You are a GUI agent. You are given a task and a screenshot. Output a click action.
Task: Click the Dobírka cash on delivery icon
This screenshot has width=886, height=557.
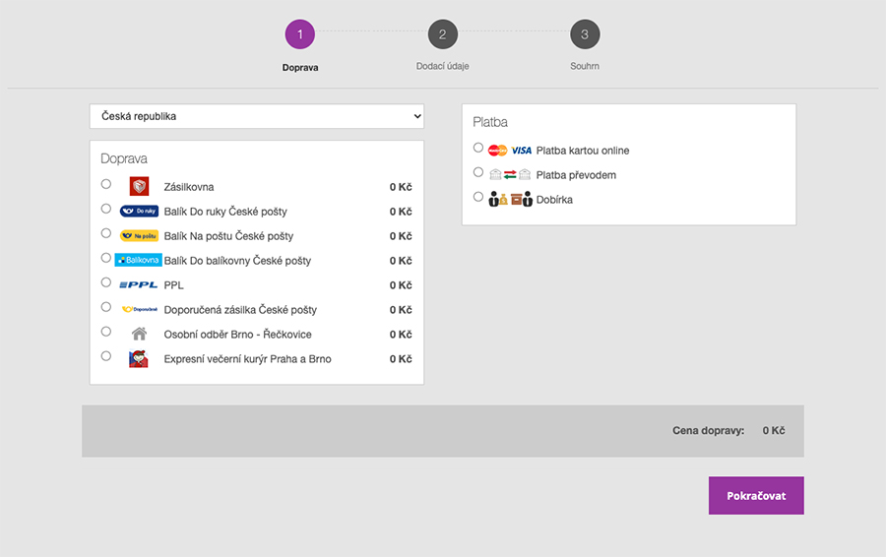[510, 200]
